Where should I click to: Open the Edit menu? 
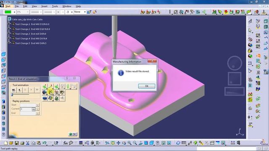tap(25, 6)
